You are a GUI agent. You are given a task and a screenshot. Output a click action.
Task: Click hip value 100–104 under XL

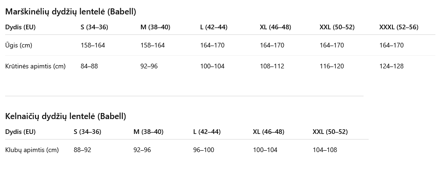click(265, 150)
